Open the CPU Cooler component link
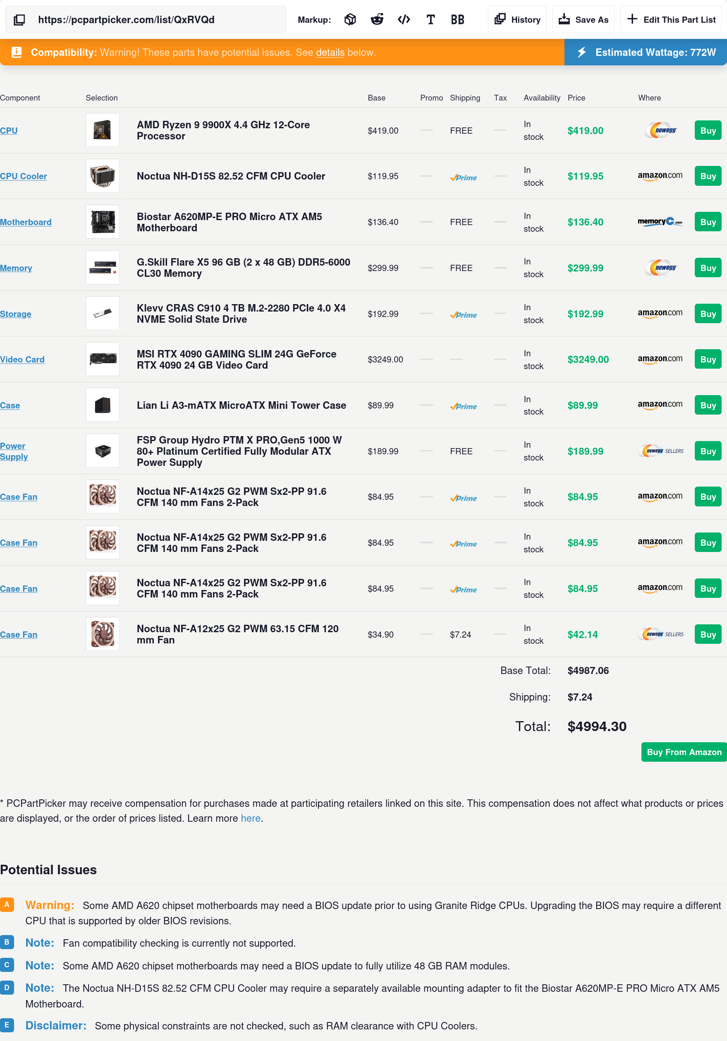Viewport: 727px width, 1041px height. [23, 176]
